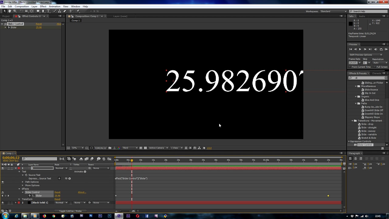Toggle Frame Blending switch in timeline header
This screenshot has width=389, height=219.
(87, 159)
